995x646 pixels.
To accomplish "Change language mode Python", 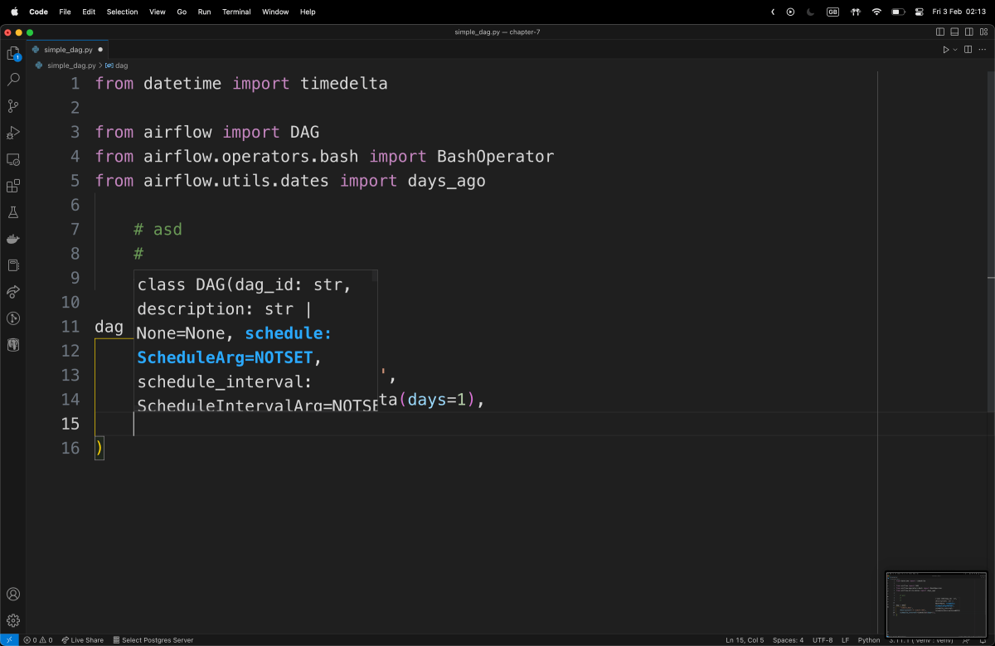I will [869, 640].
